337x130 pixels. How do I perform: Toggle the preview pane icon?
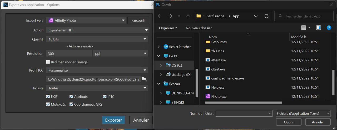[319, 28]
